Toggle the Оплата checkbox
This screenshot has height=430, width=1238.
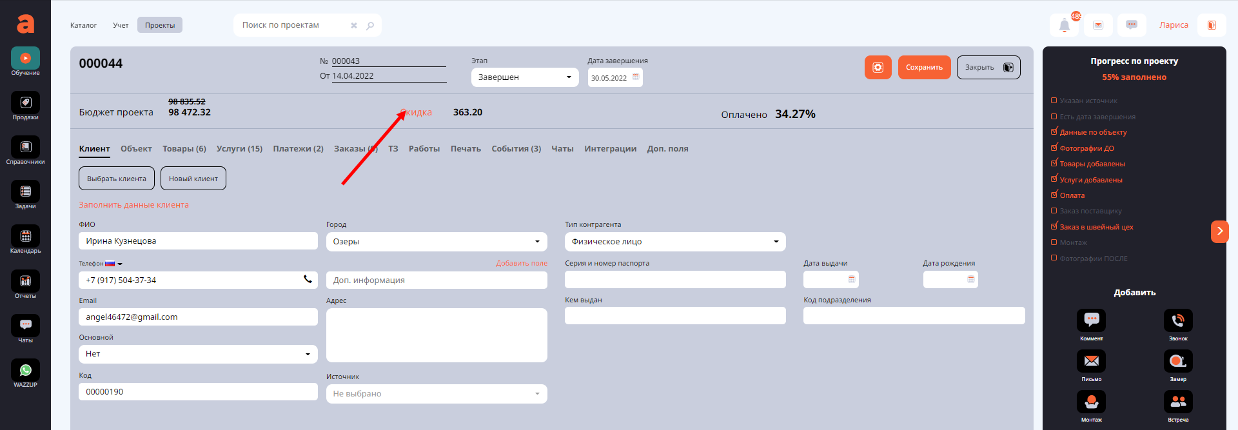click(x=1054, y=195)
